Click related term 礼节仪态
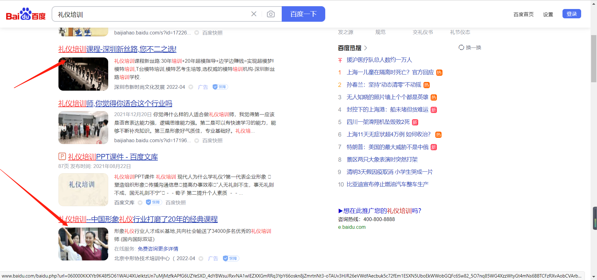597x280 pixels. click(460, 32)
